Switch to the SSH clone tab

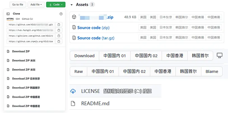(18, 19)
